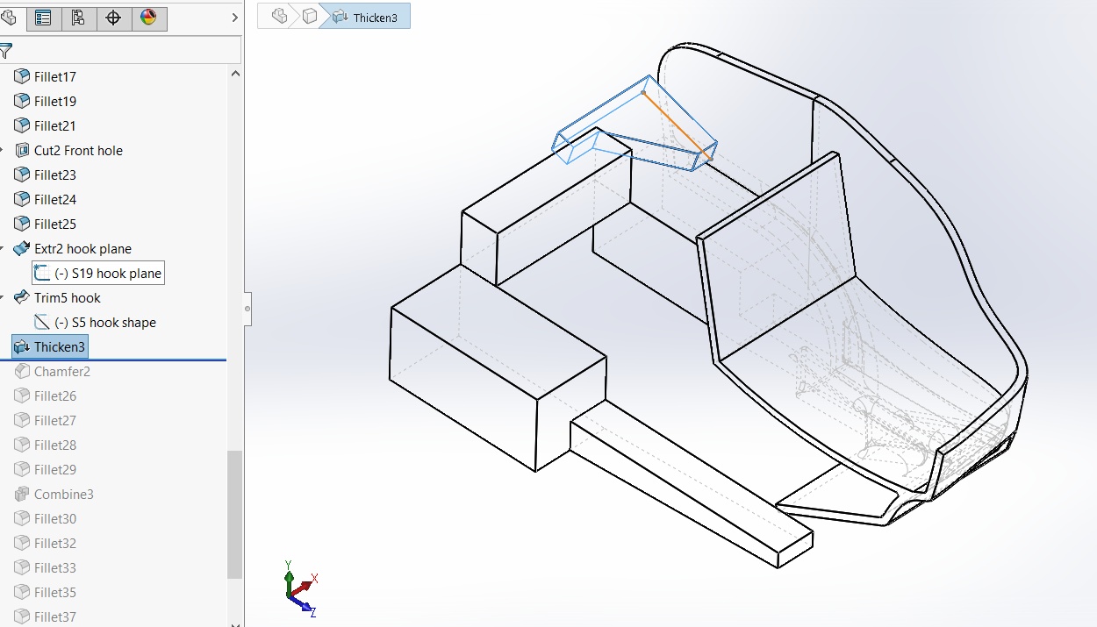Open the DimXpertManager crosshair icon
This screenshot has width=1097, height=627.
point(113,18)
